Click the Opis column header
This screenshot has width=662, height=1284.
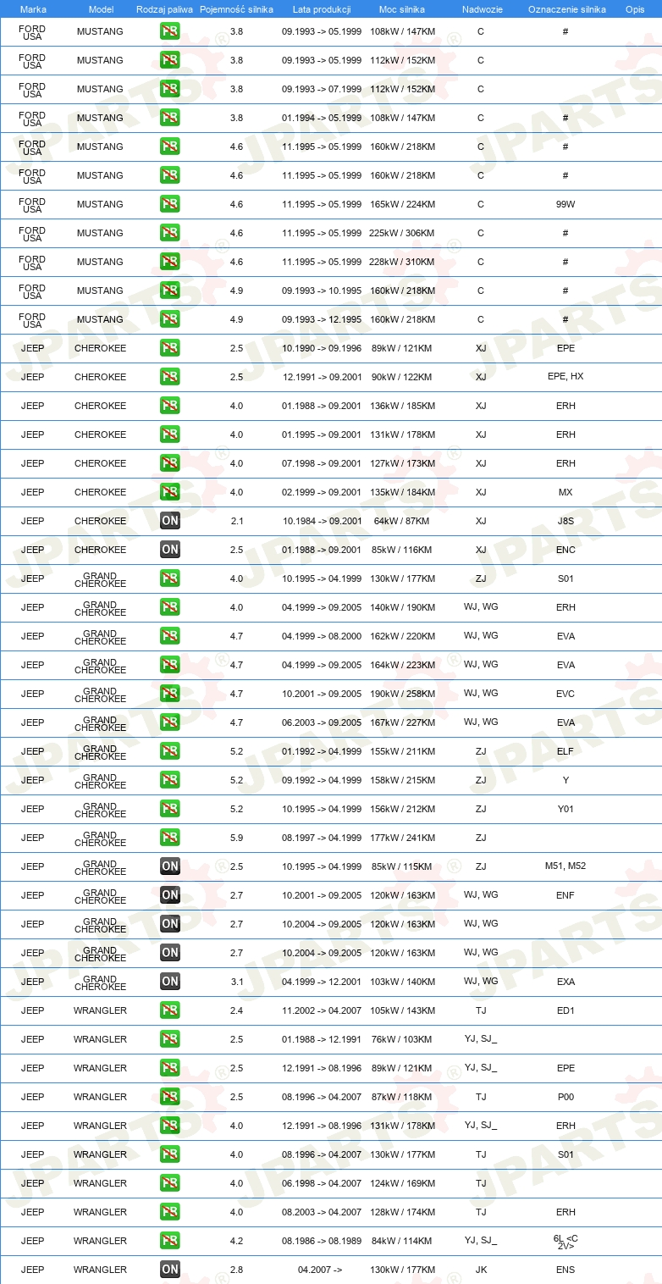(x=635, y=9)
